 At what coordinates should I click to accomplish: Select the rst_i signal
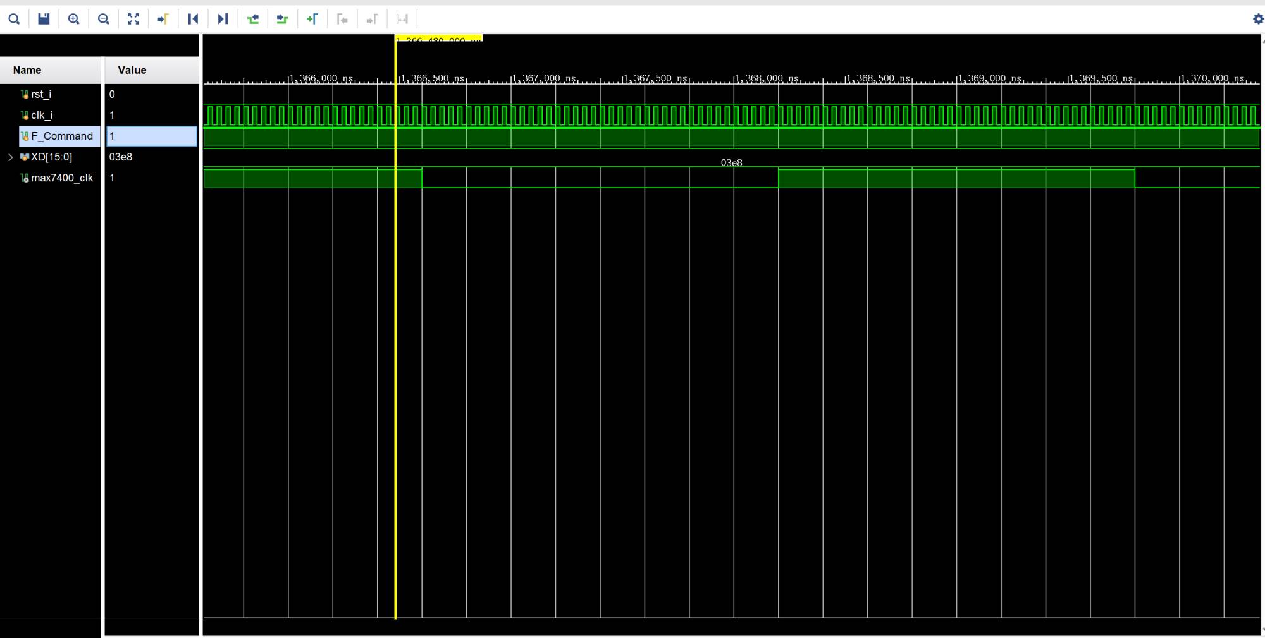pyautogui.click(x=41, y=94)
